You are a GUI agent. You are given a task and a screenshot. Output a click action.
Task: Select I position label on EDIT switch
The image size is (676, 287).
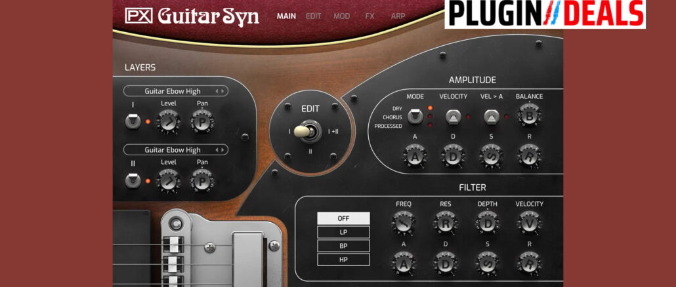(289, 131)
